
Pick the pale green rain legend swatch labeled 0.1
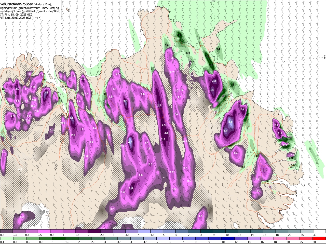(x=7, y=238)
